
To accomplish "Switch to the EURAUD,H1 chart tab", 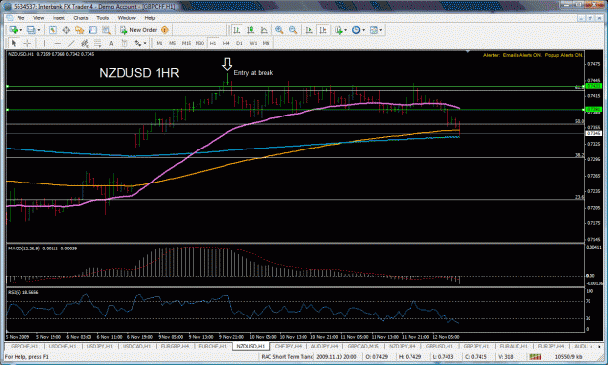I will pos(513,346).
